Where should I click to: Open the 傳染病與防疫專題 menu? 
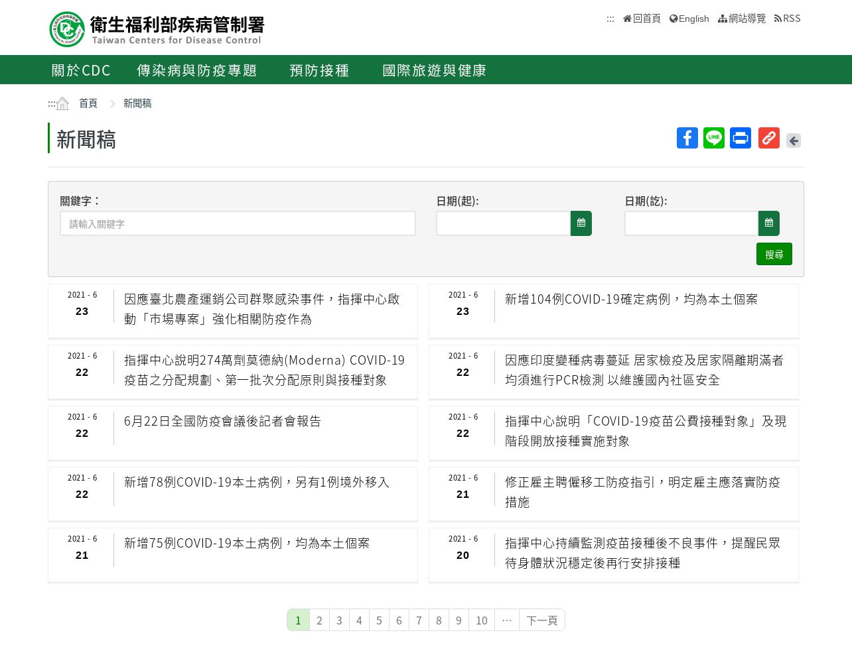(x=197, y=70)
